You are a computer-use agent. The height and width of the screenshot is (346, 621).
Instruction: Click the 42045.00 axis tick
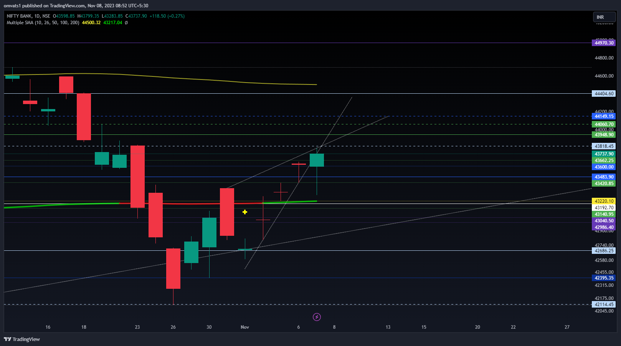point(604,311)
